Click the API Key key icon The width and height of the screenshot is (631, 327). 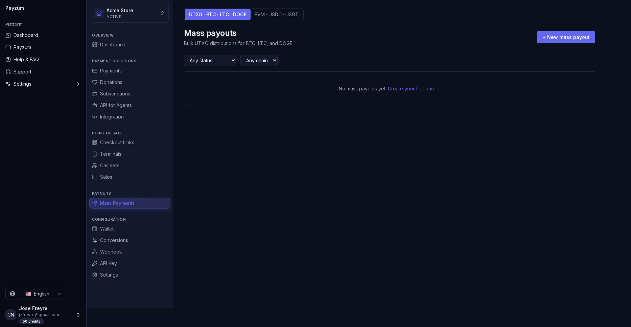[95, 263]
